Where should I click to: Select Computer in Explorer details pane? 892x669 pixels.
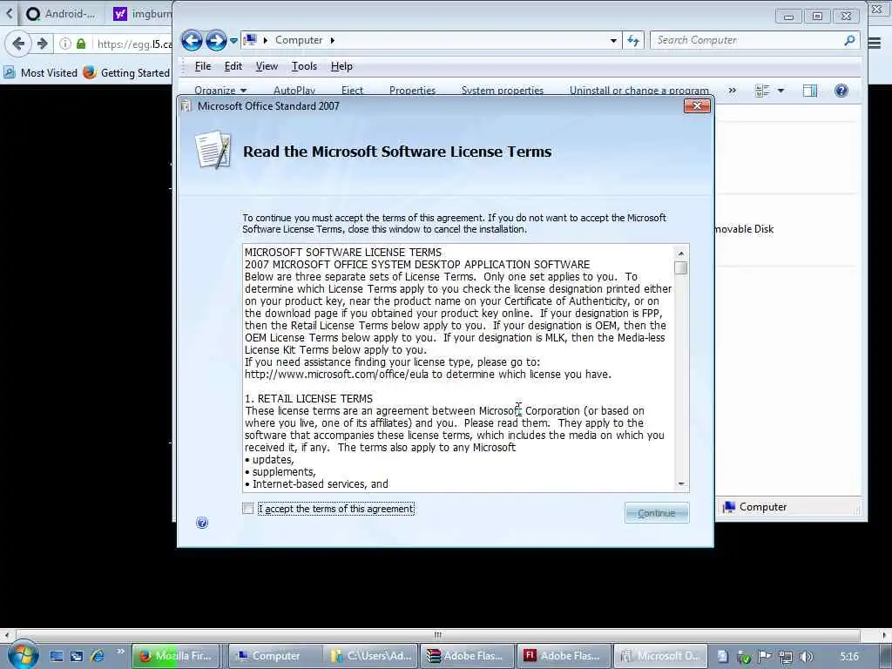click(755, 507)
